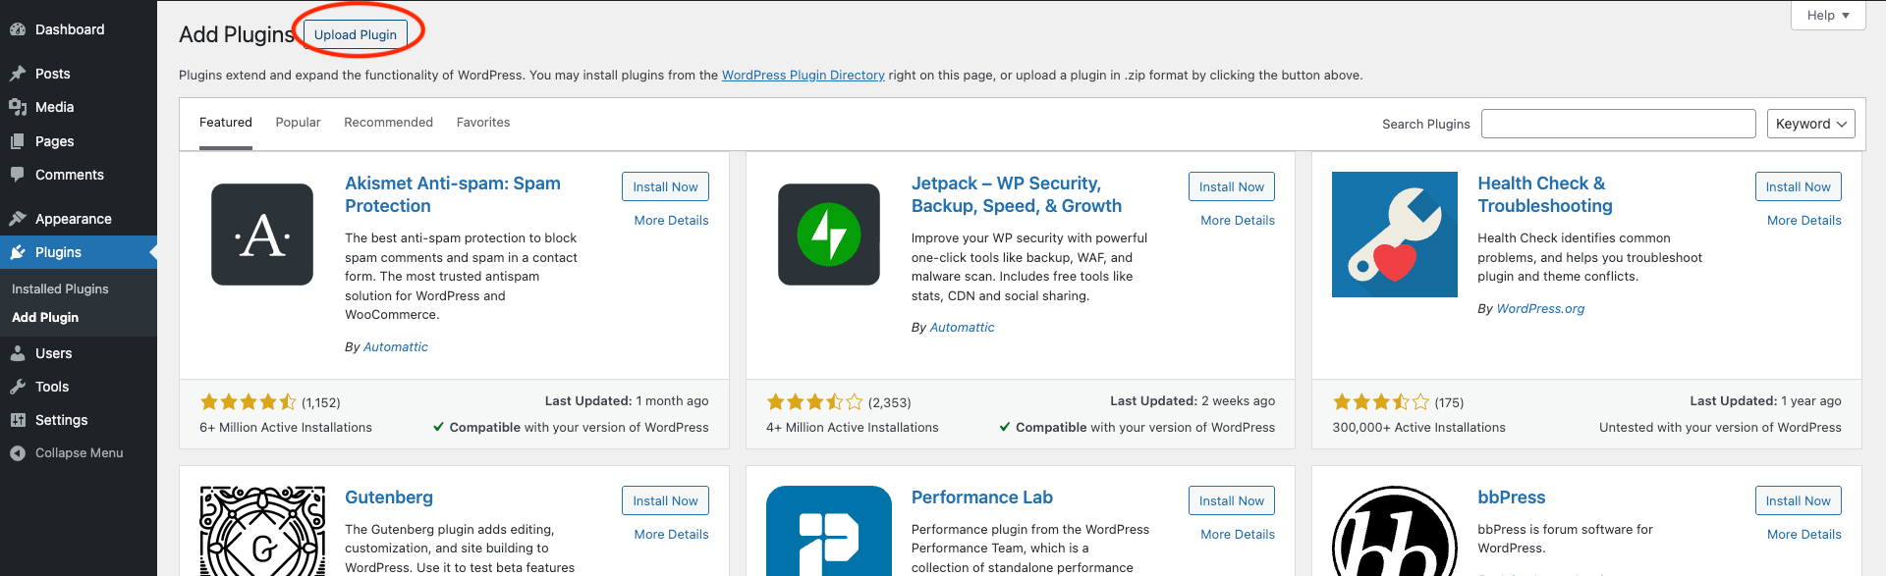The height and width of the screenshot is (576, 1886).
Task: Click the Comments speech bubble icon
Action: pos(18,175)
